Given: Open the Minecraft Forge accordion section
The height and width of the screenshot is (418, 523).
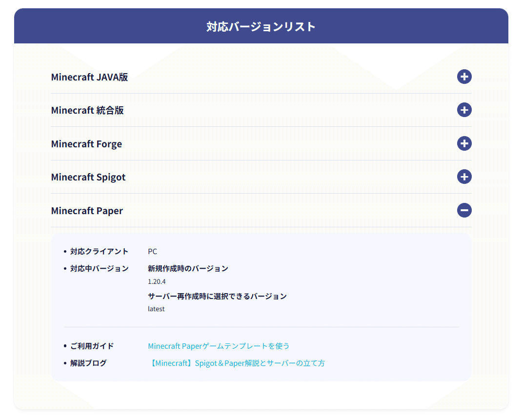Looking at the screenshot, I should click(x=86, y=144).
